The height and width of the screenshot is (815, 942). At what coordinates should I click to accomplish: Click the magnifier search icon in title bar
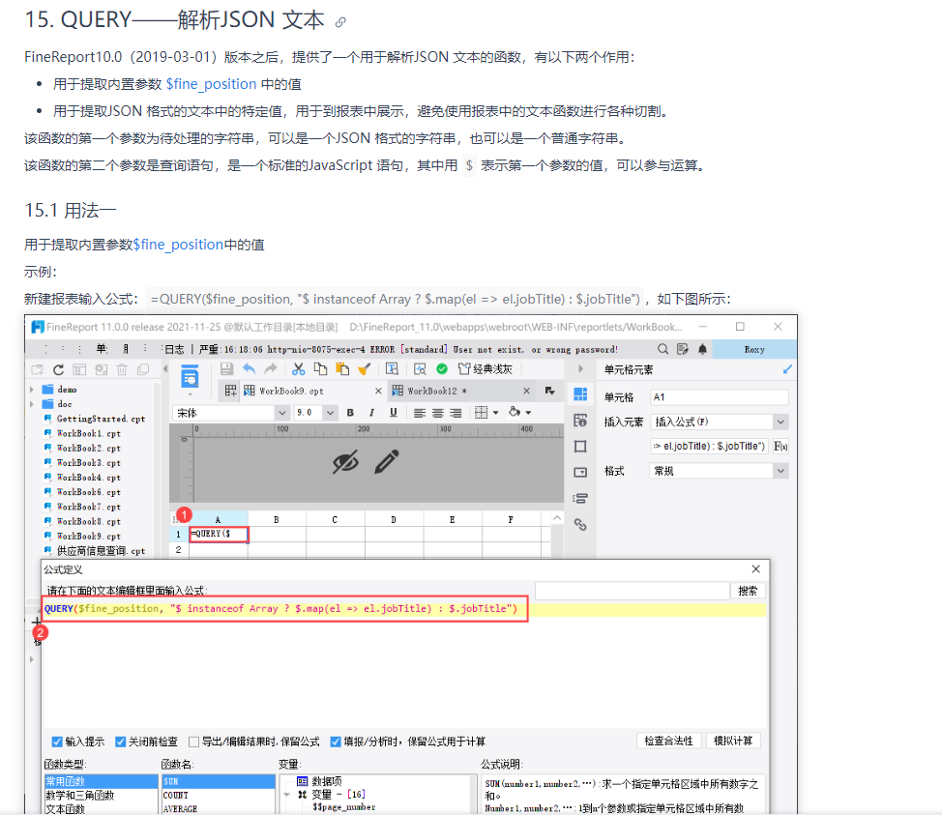[662, 349]
